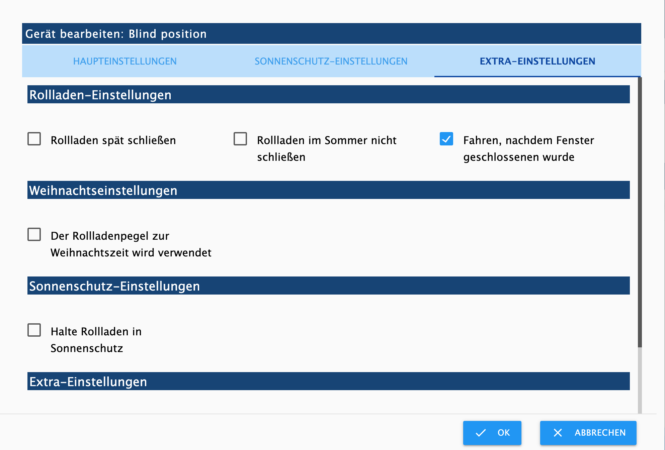Click the X icon on Abbrechen button

coord(558,433)
